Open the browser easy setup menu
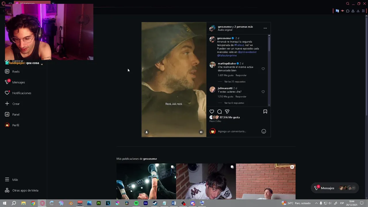This screenshot has height=207, width=368. pos(363,11)
